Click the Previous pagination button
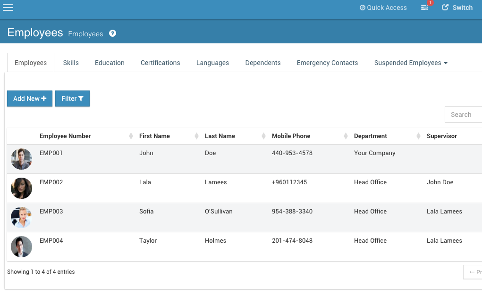The width and height of the screenshot is (482, 295). pyautogui.click(x=474, y=272)
